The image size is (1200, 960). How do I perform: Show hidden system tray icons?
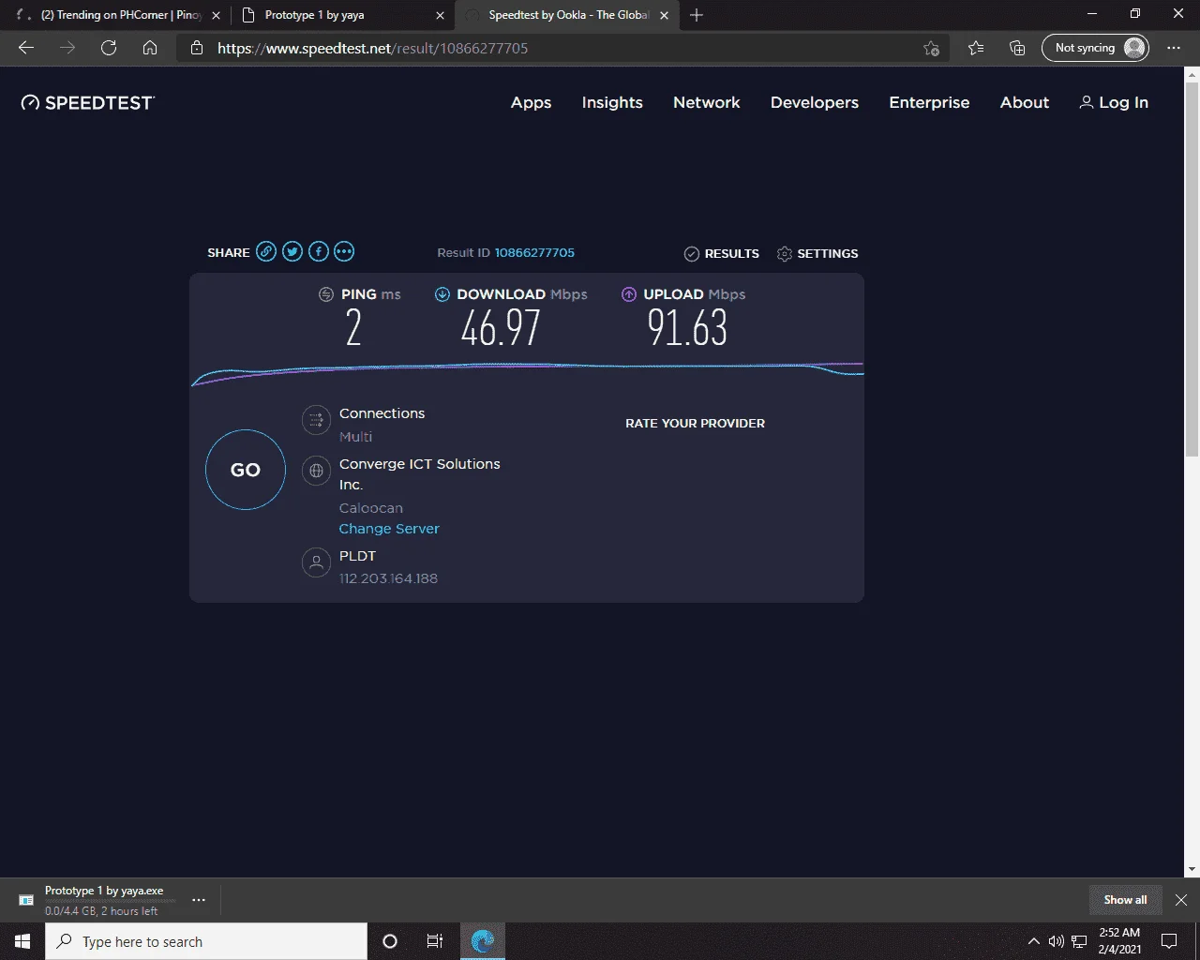[x=1034, y=941]
